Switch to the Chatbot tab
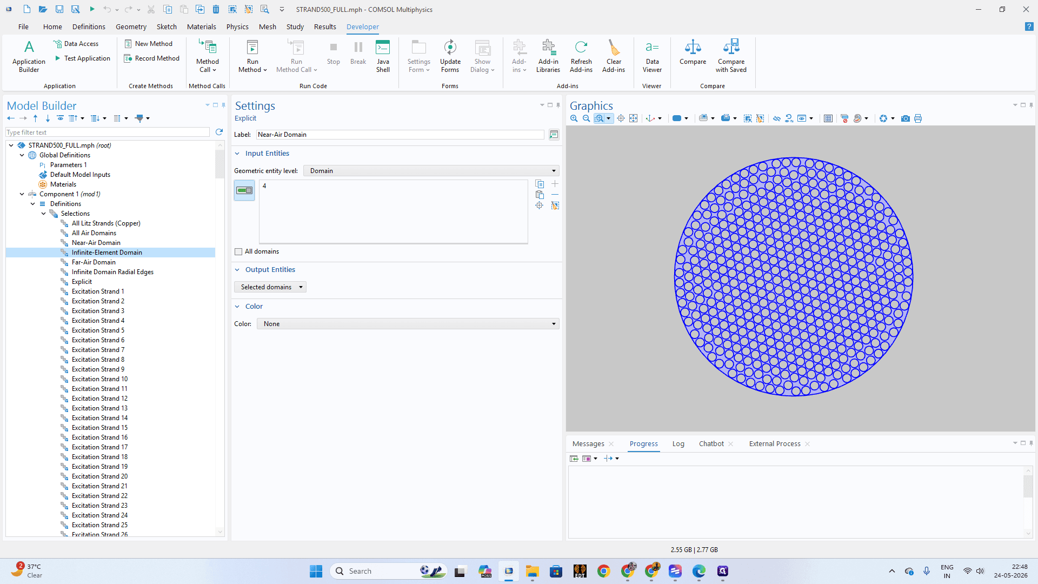 click(711, 444)
